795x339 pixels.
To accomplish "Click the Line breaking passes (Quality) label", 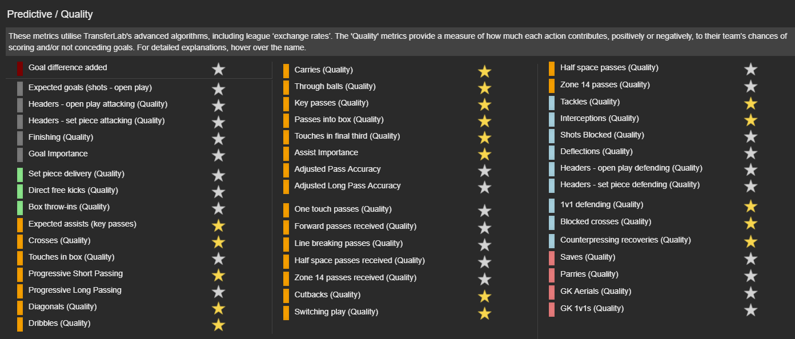I will tap(348, 243).
